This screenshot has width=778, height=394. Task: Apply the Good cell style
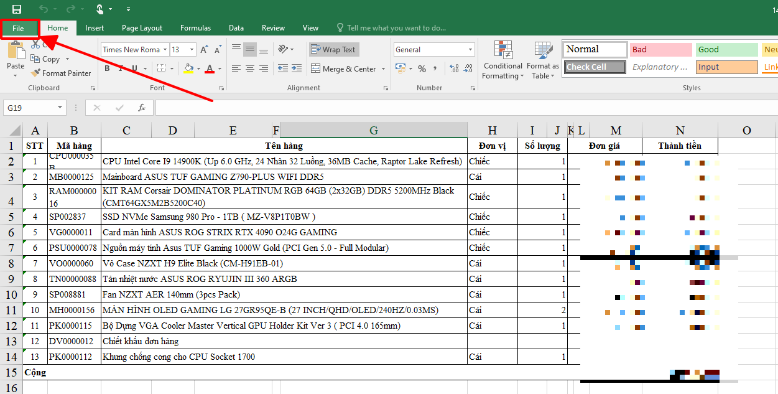[727, 50]
